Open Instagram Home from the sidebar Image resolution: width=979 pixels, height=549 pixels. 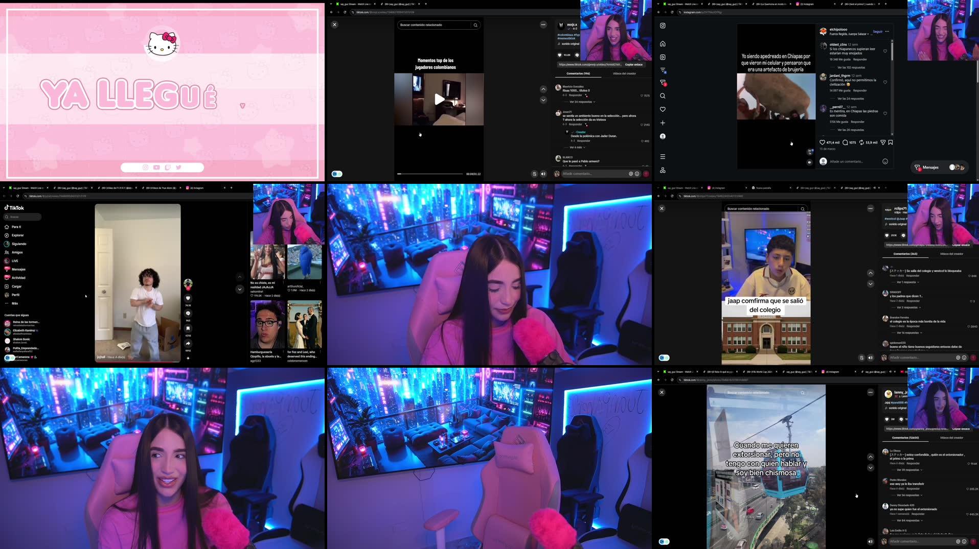(663, 44)
